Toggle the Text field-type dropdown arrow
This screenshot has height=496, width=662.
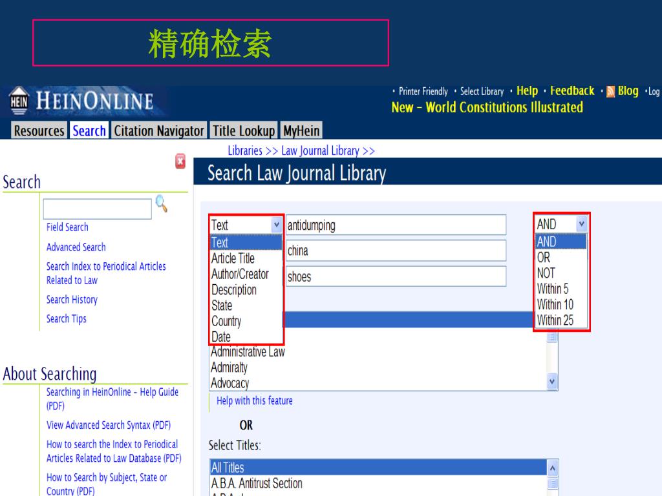[x=276, y=225]
